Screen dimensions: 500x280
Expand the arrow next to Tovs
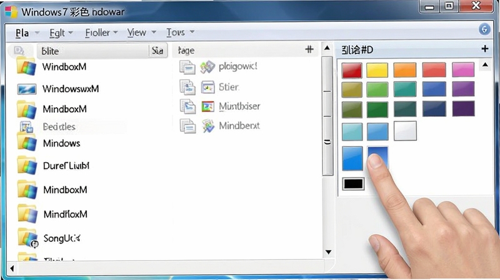[x=192, y=32]
